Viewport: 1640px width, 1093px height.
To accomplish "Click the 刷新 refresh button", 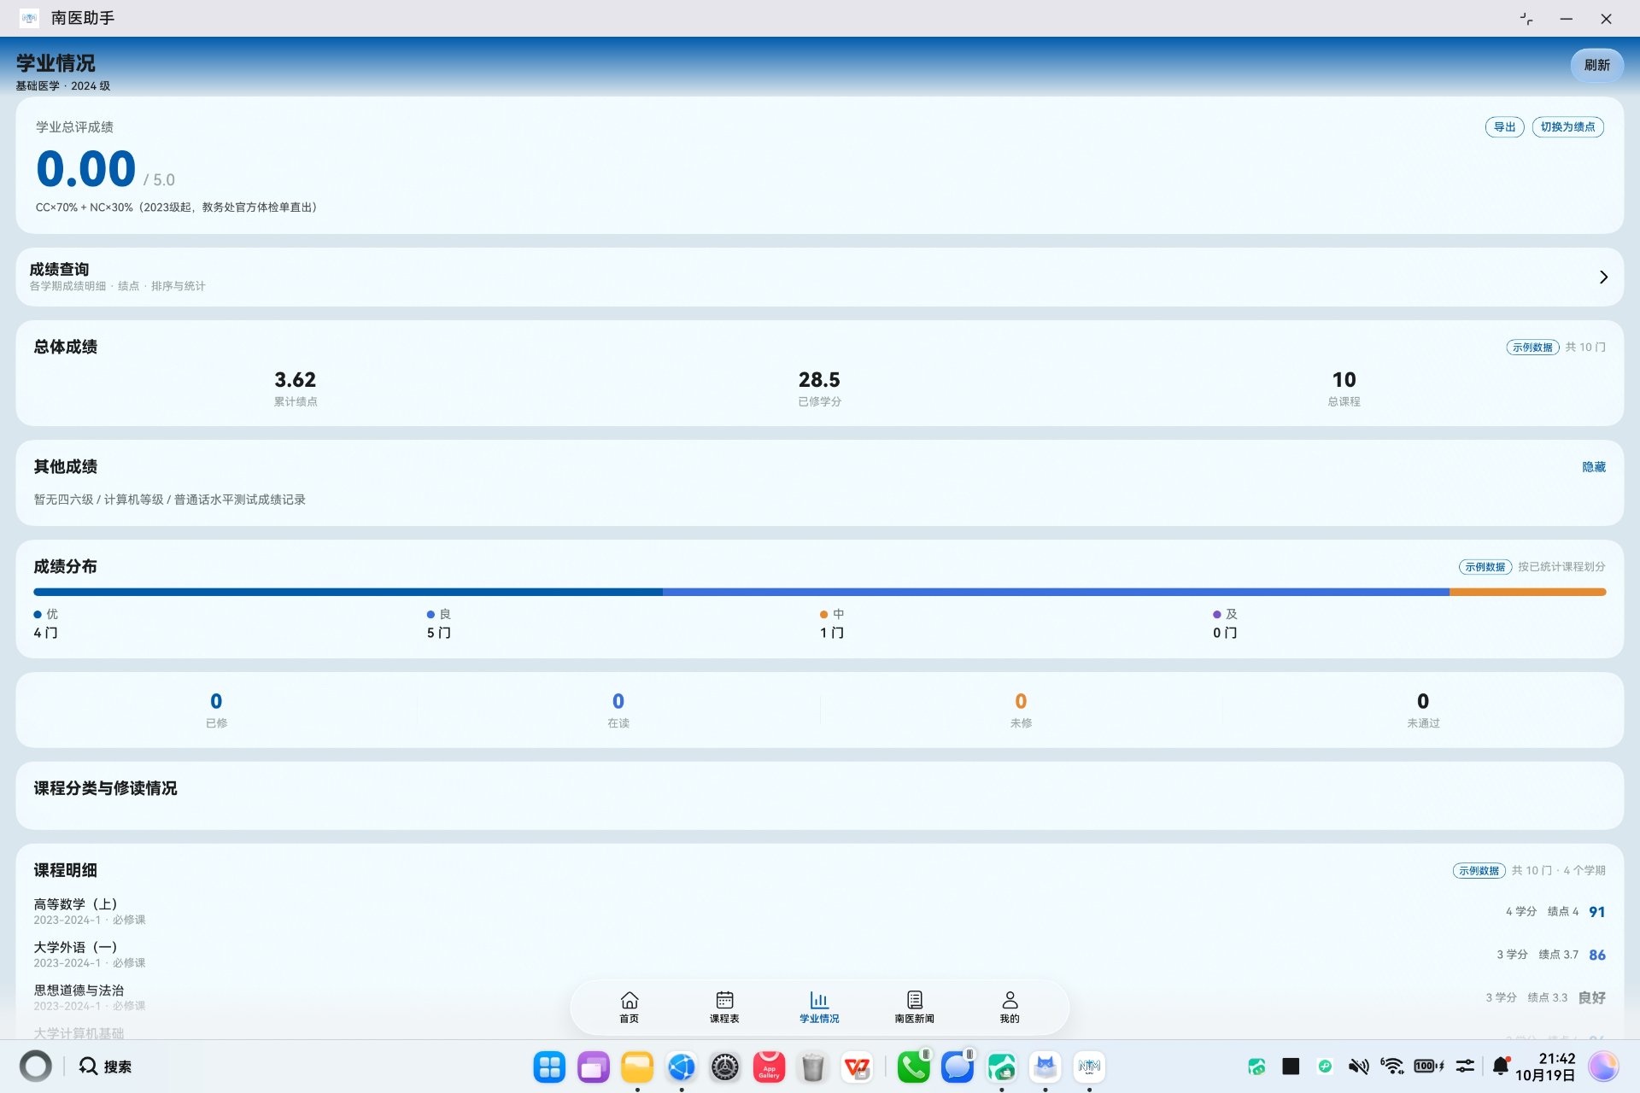I will (x=1596, y=65).
